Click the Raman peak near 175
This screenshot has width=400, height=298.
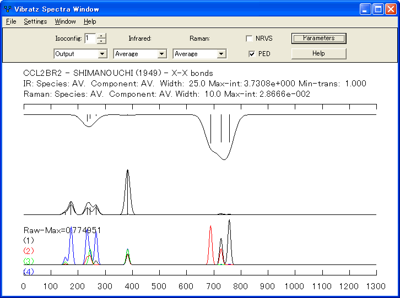click(71, 207)
